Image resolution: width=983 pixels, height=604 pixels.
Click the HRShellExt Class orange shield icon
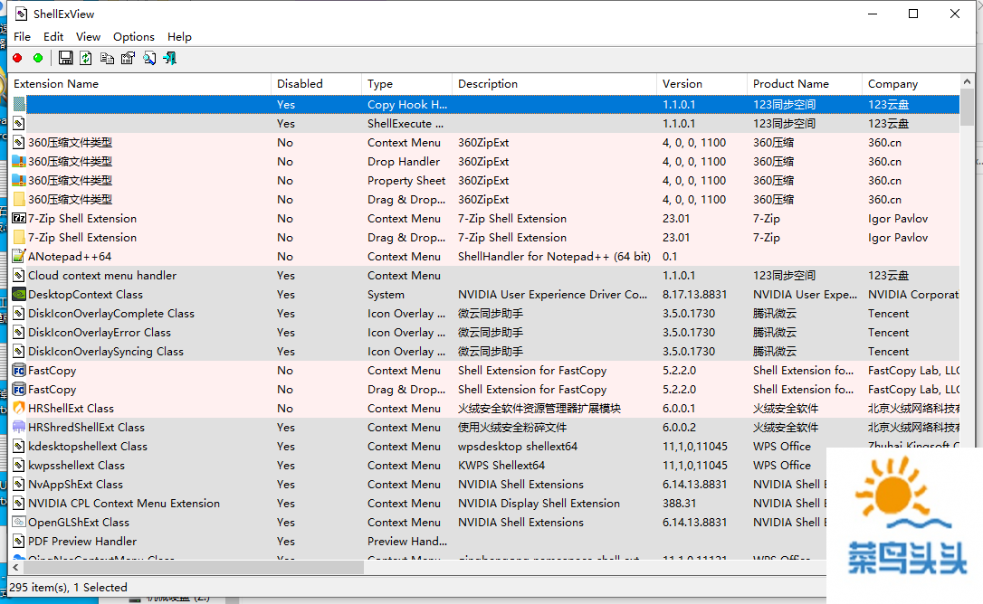tap(19, 409)
